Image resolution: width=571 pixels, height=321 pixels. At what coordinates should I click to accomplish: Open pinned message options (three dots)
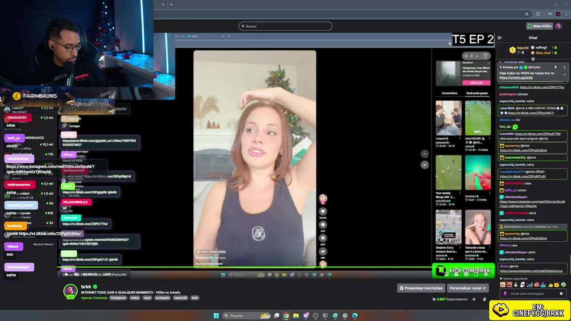point(564,67)
